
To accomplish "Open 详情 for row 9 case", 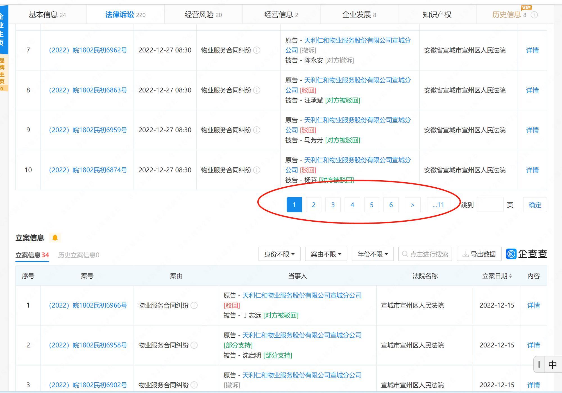I will coord(532,130).
